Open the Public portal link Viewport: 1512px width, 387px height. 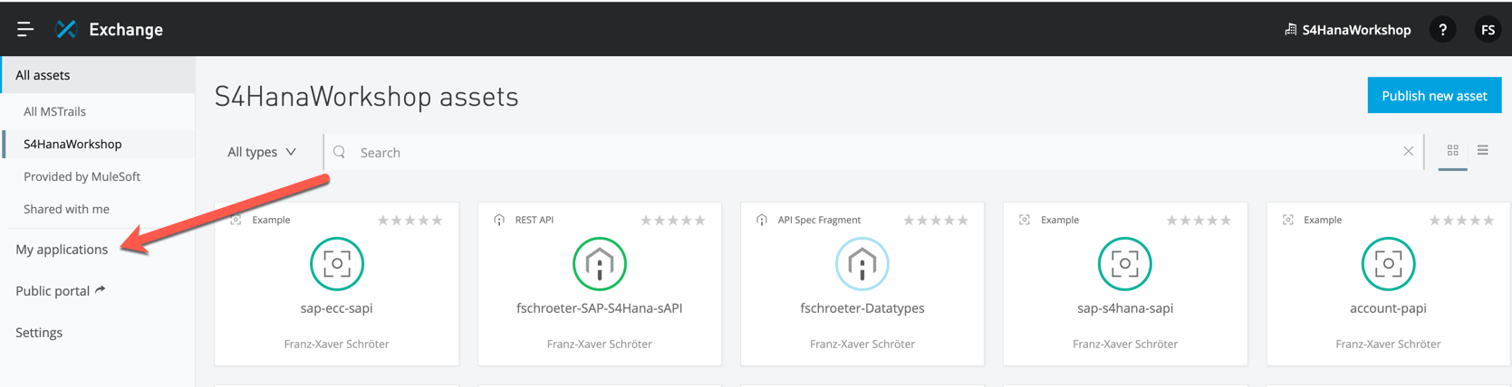click(x=53, y=291)
